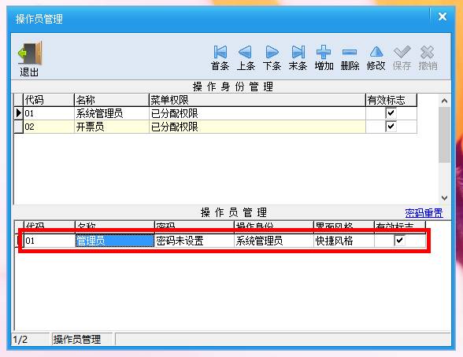
Task: Click the 系统管理员 operator identity cell
Action: (x=274, y=241)
